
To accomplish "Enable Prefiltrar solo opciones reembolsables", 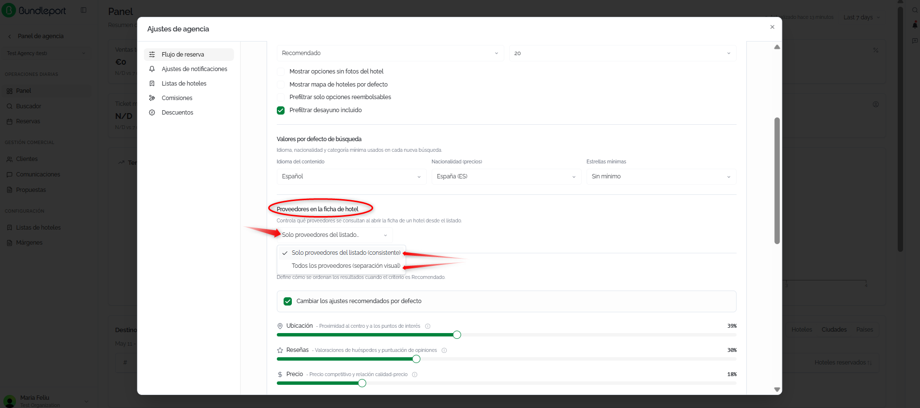I will pos(281,97).
